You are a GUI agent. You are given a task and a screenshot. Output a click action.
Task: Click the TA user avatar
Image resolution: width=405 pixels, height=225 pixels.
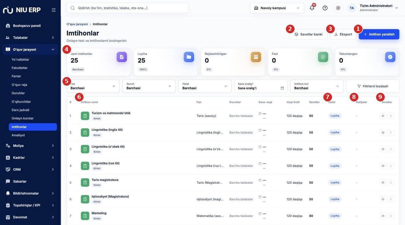tap(352, 8)
